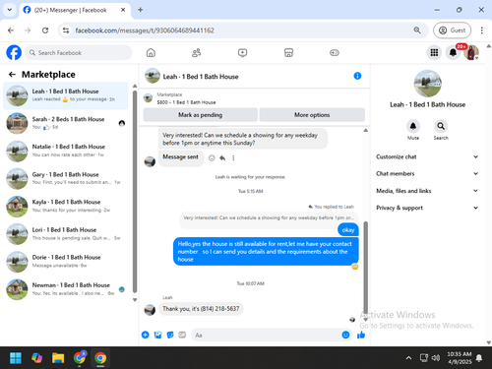Viewport: 492px width, 369px height.
Task: Mute the Leah conversation
Action: tap(413, 126)
